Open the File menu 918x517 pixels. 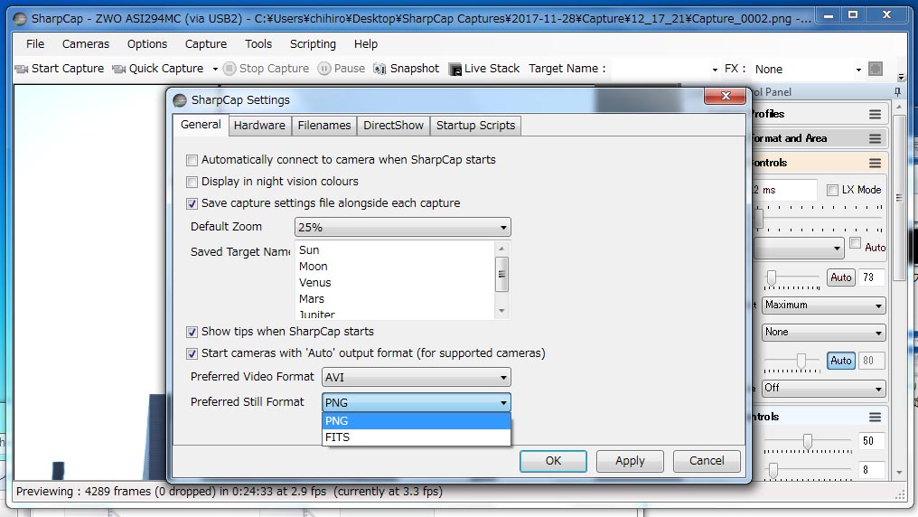(x=35, y=44)
